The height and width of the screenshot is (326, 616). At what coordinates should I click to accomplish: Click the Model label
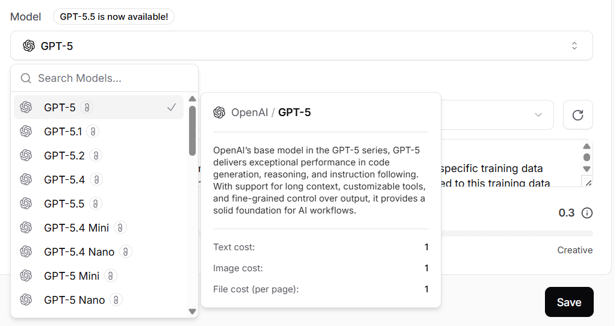point(25,16)
